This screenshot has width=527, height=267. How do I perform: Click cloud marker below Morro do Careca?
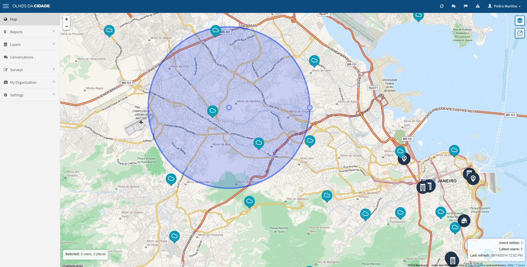(x=249, y=202)
